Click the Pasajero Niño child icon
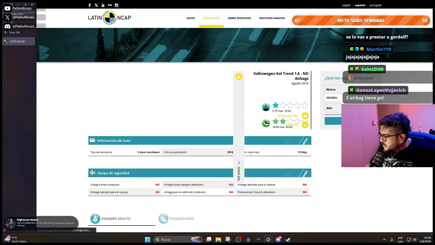Image resolution: width=435 pixels, height=245 pixels. coord(163,218)
